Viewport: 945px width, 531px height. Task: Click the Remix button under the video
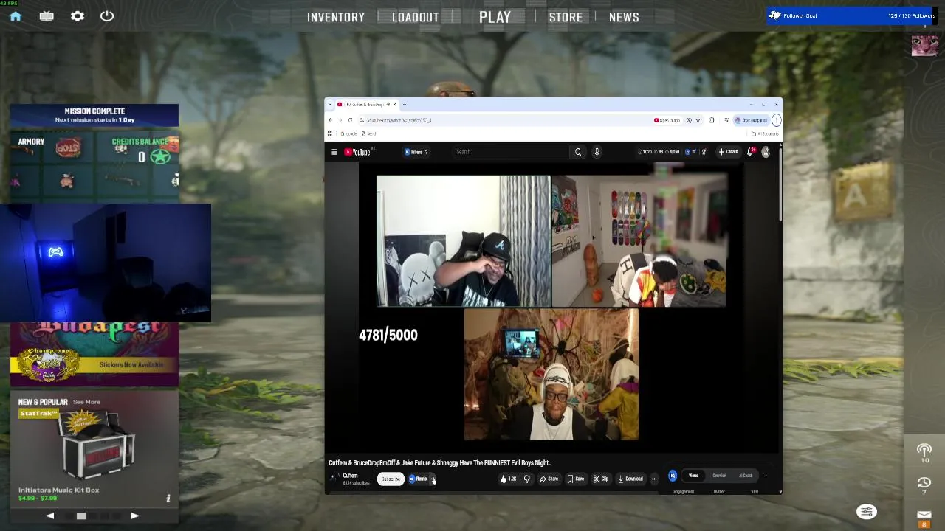[419, 479]
